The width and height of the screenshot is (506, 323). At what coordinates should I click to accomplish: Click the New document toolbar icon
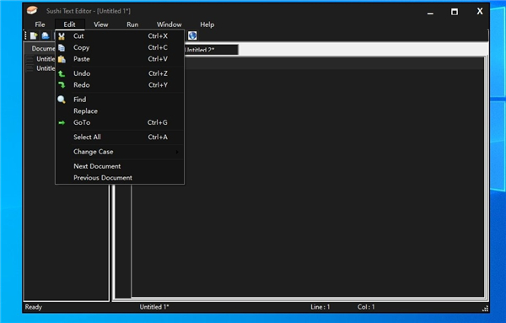(x=34, y=35)
